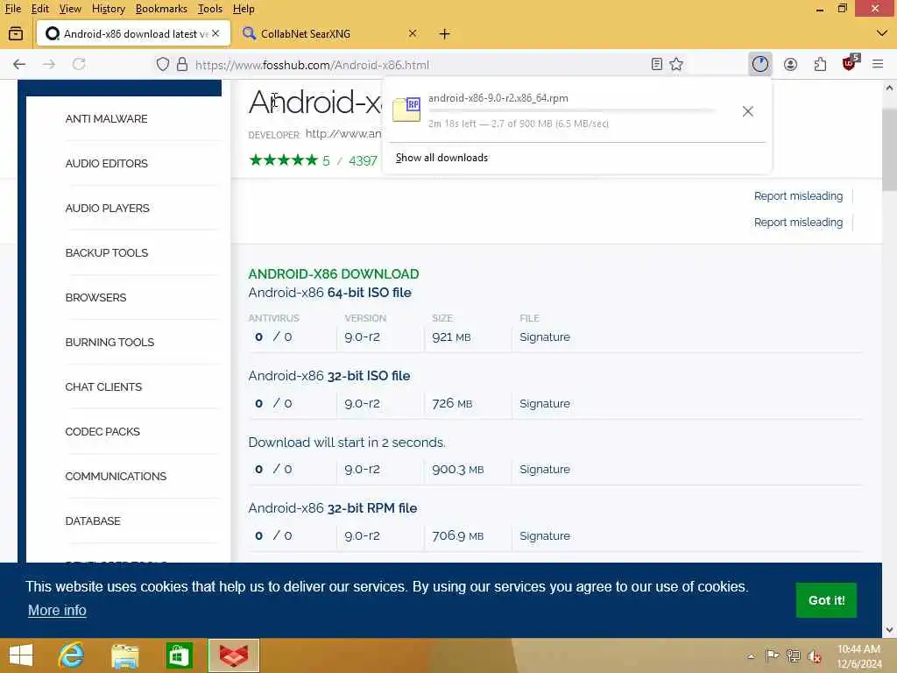Open the Help menu
Screen dimensions: 897x673
tap(244, 9)
